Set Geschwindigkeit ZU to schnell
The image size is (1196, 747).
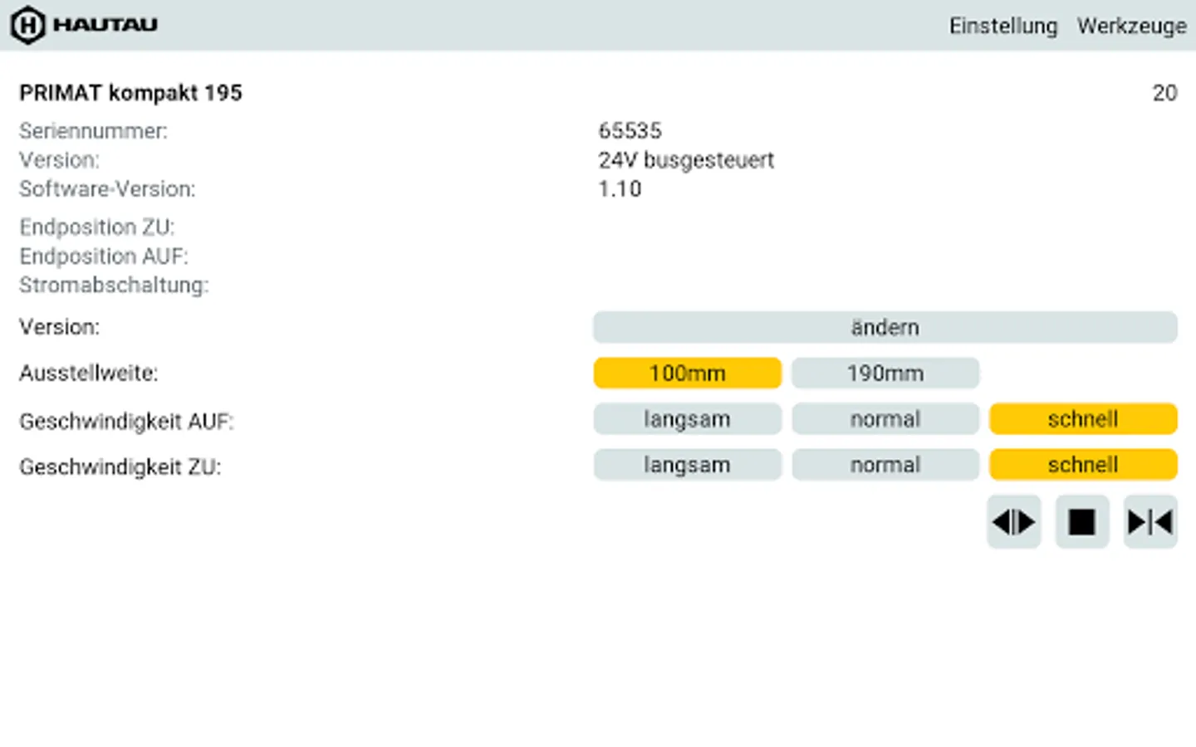point(1083,465)
